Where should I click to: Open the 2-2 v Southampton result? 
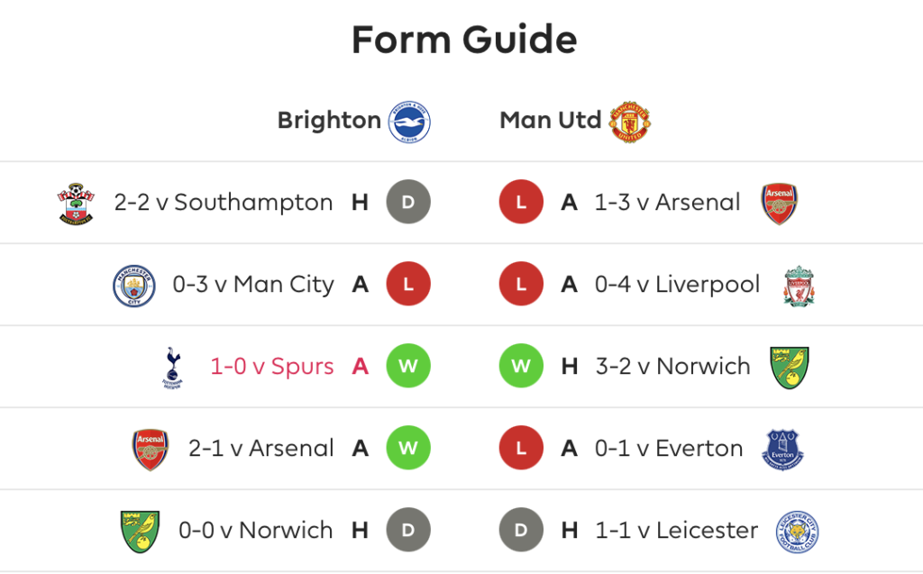coord(224,202)
